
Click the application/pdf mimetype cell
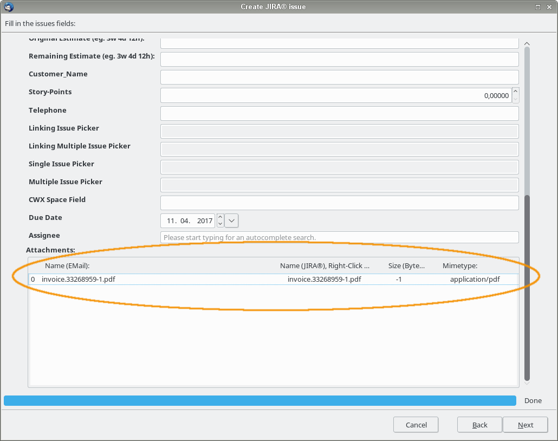[x=475, y=280]
